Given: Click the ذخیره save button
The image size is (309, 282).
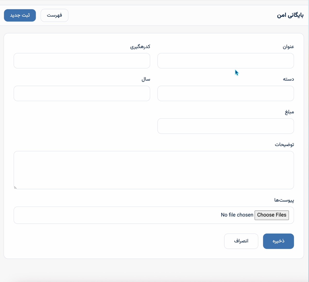Looking at the screenshot, I should [x=278, y=241].
